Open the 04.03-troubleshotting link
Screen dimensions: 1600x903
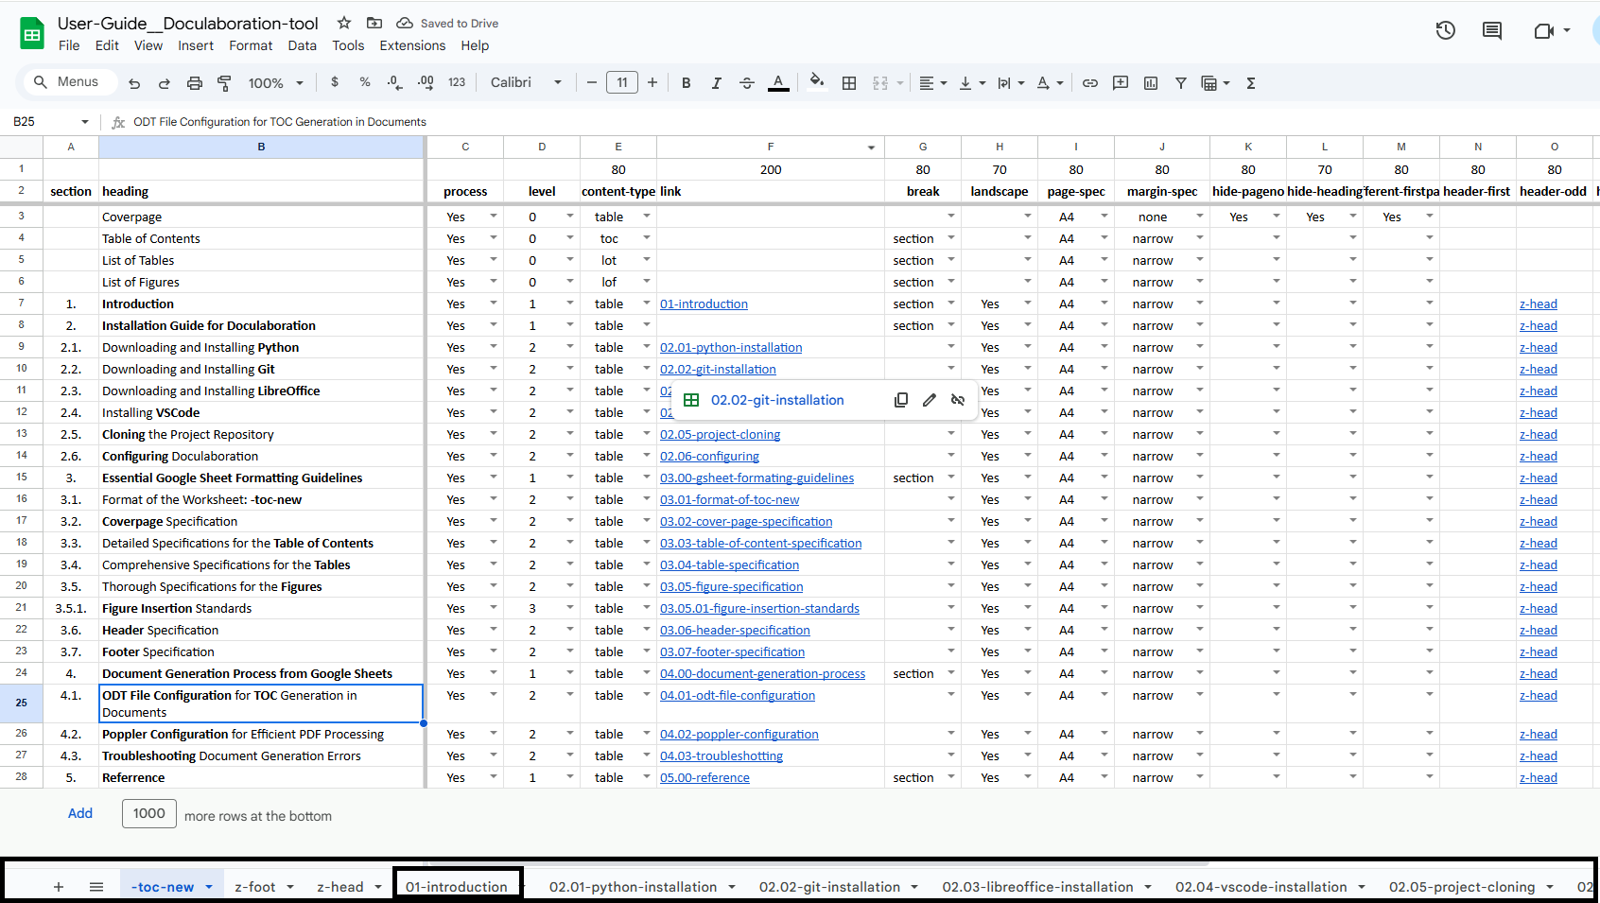click(x=722, y=755)
